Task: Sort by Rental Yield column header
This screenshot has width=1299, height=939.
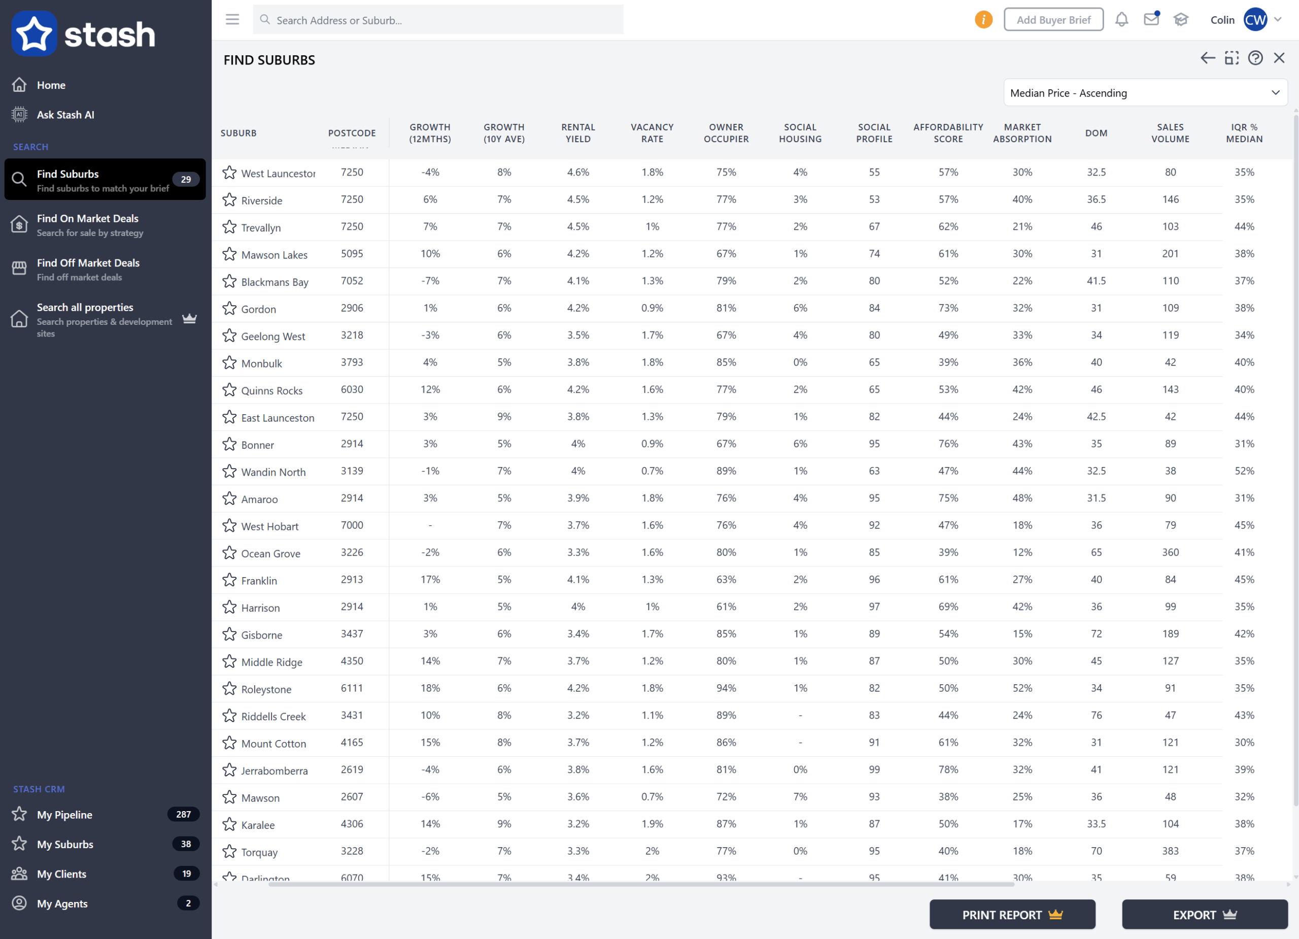Action: [x=578, y=133]
